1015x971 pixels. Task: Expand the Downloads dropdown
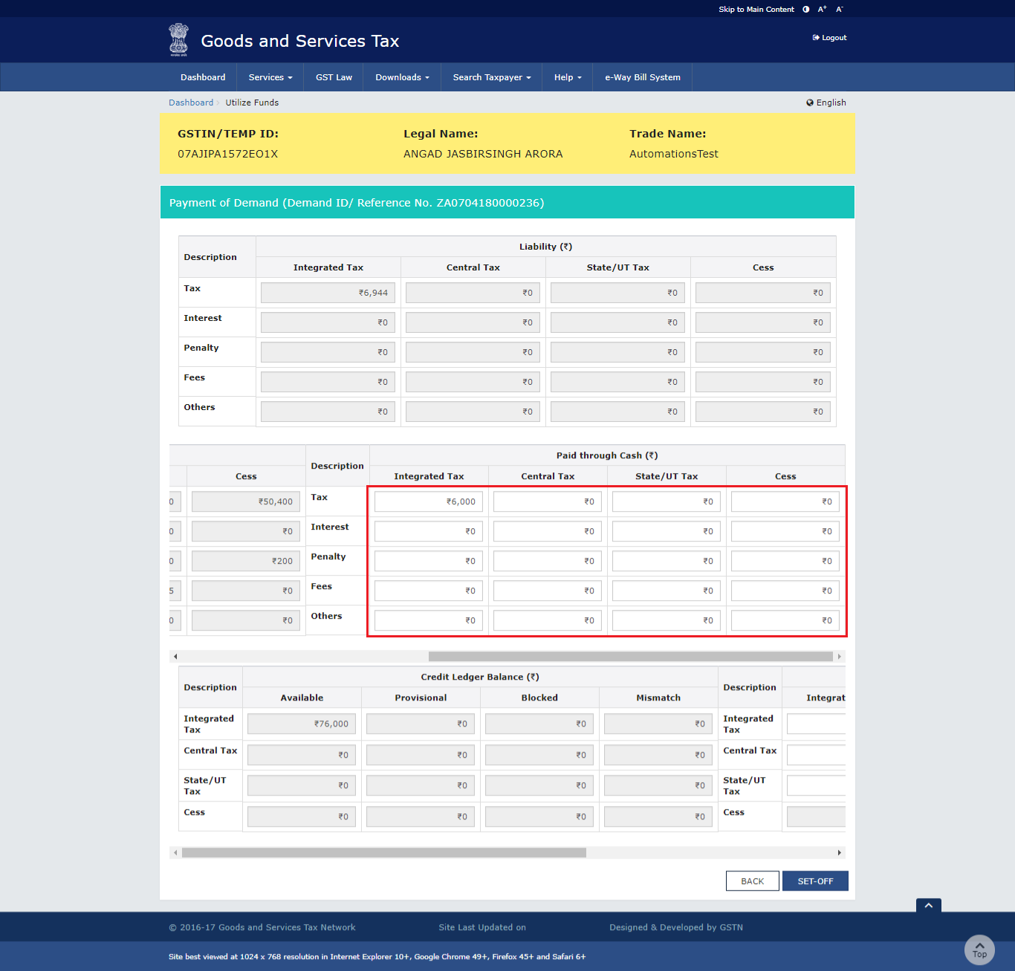point(401,77)
